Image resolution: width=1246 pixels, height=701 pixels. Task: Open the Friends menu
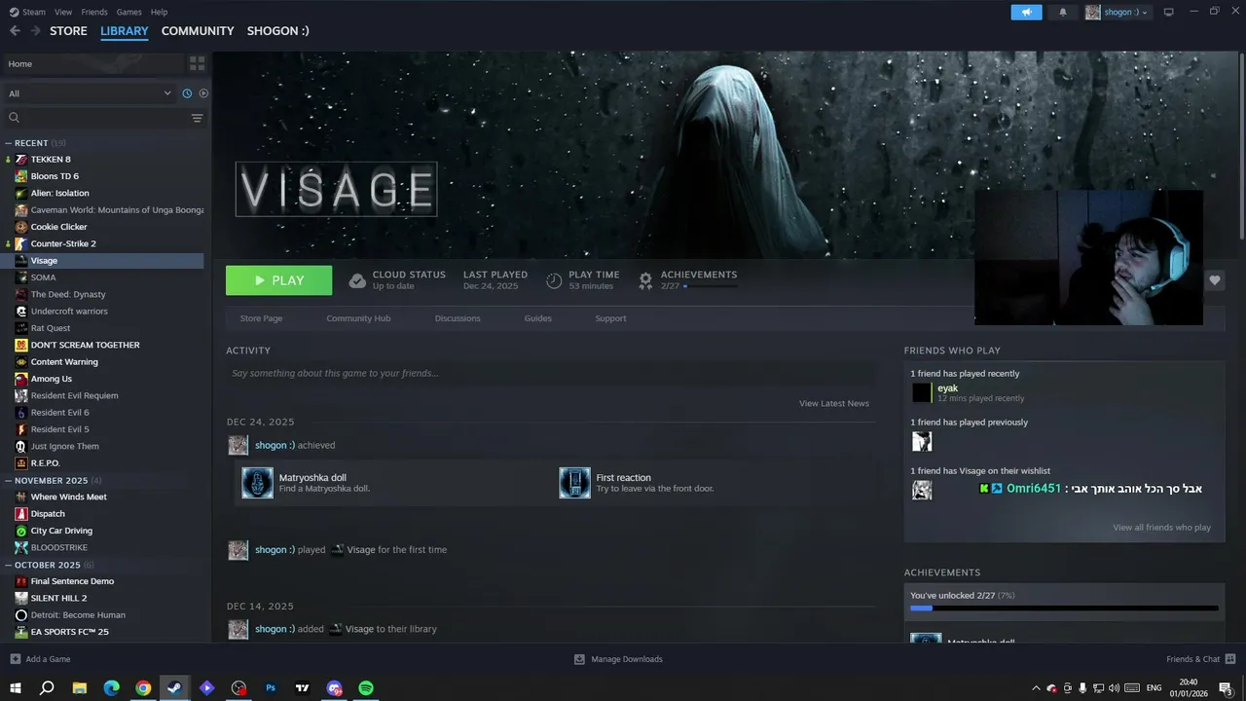click(94, 12)
